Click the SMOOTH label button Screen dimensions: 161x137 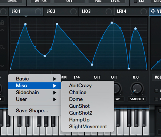click(137, 99)
